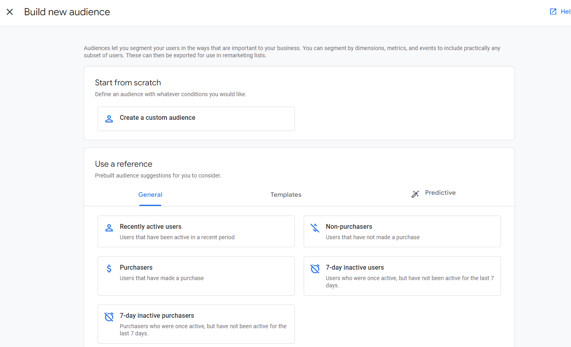Choose the Purchasers suggested audience
The image size is (571, 347).
pos(196,276)
